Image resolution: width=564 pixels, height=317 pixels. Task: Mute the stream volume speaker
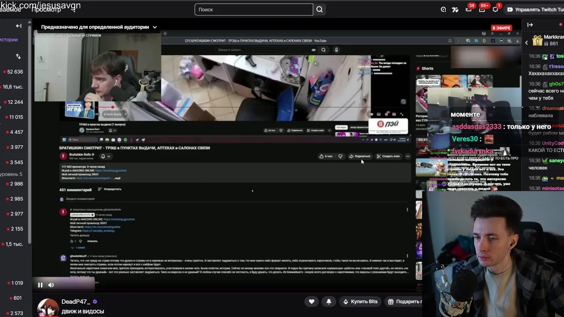(51, 285)
